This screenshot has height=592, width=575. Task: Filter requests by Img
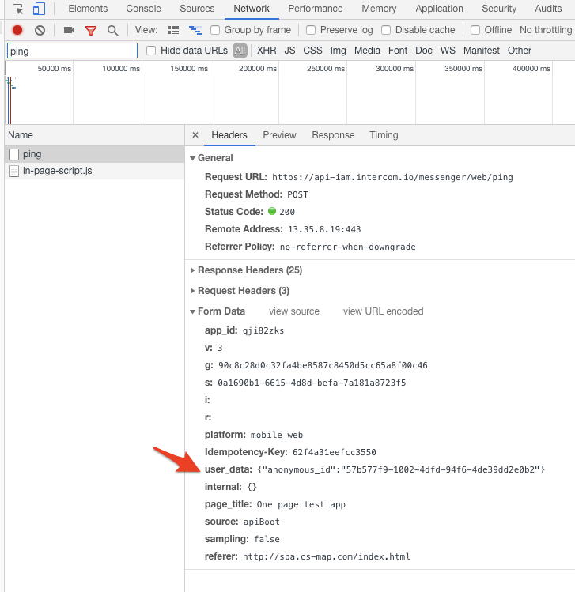339,51
